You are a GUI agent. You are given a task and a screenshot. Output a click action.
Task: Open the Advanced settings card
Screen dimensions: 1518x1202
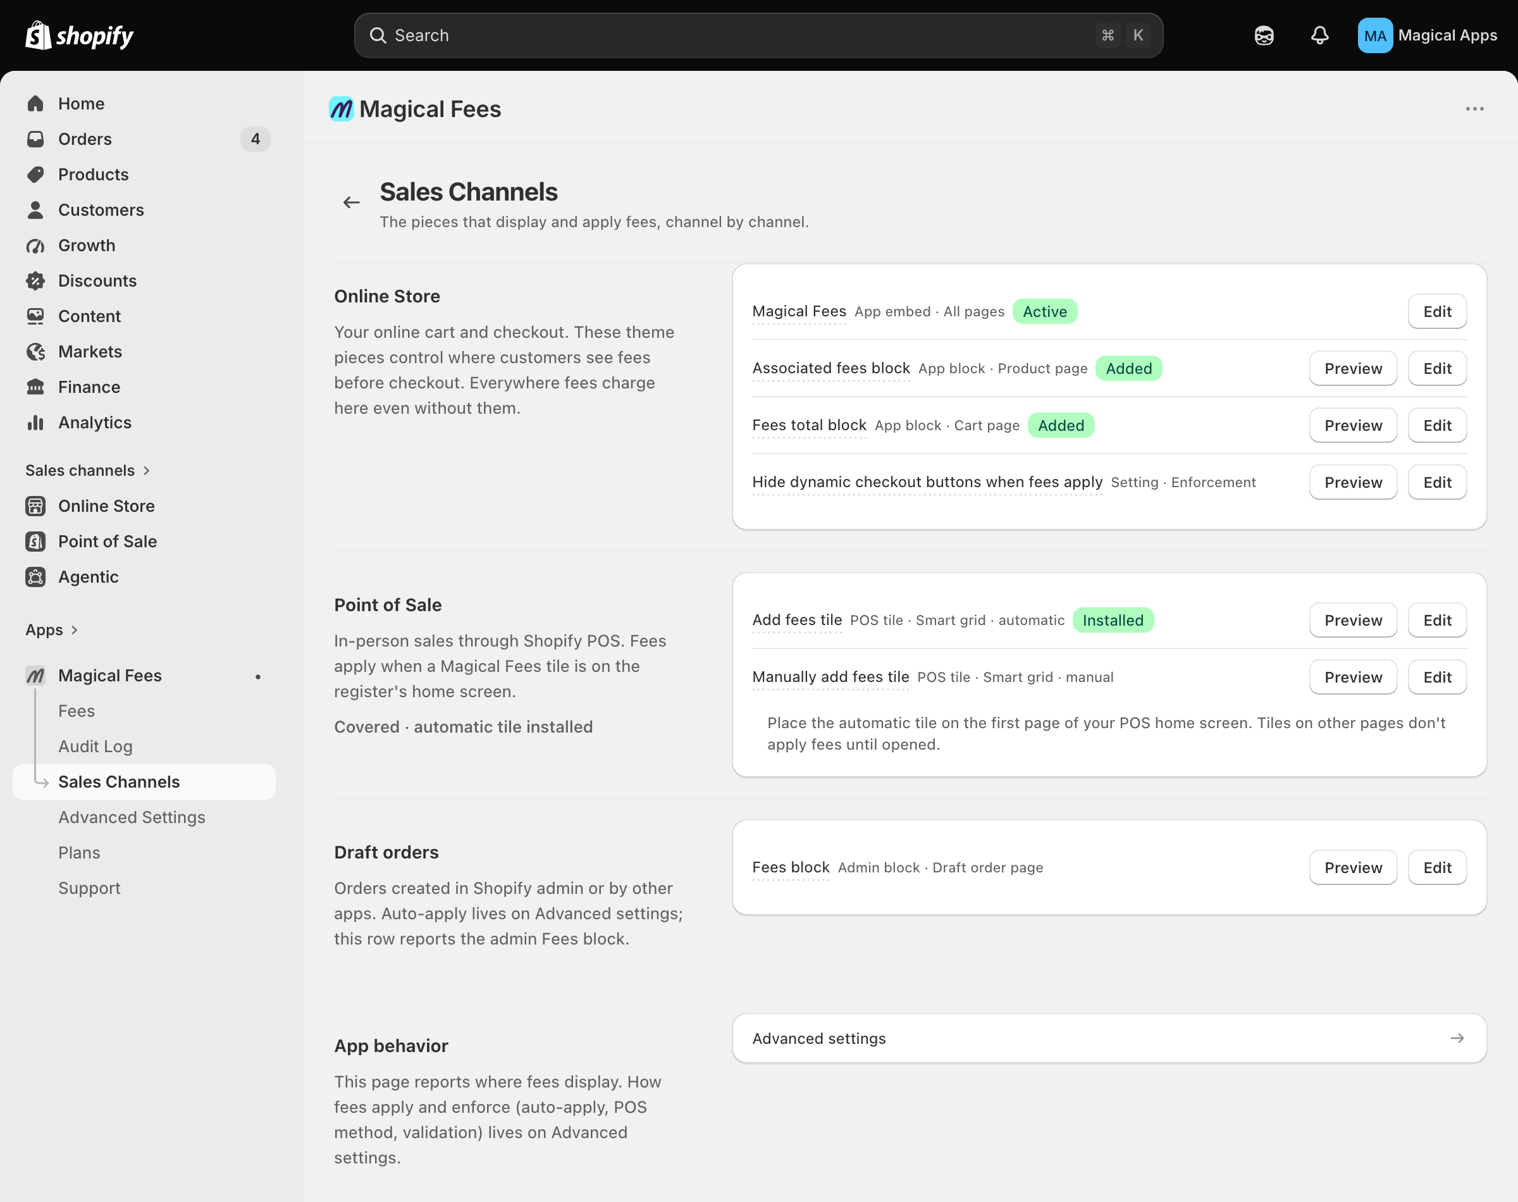1109,1039
